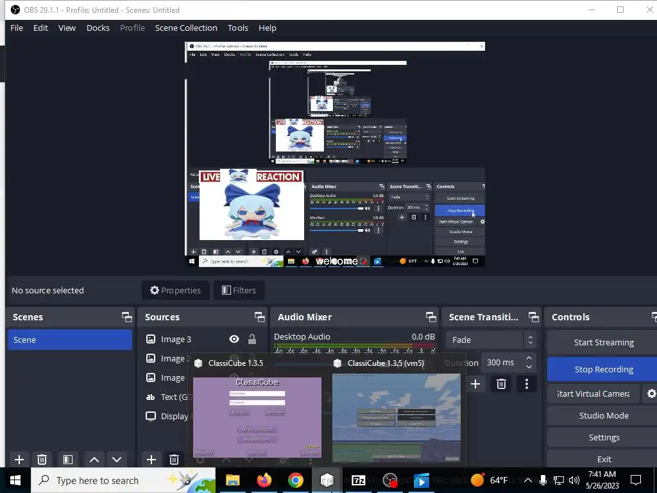Add a configurable transition with plus icon
Screen dimensions: 657x493
coord(475,384)
